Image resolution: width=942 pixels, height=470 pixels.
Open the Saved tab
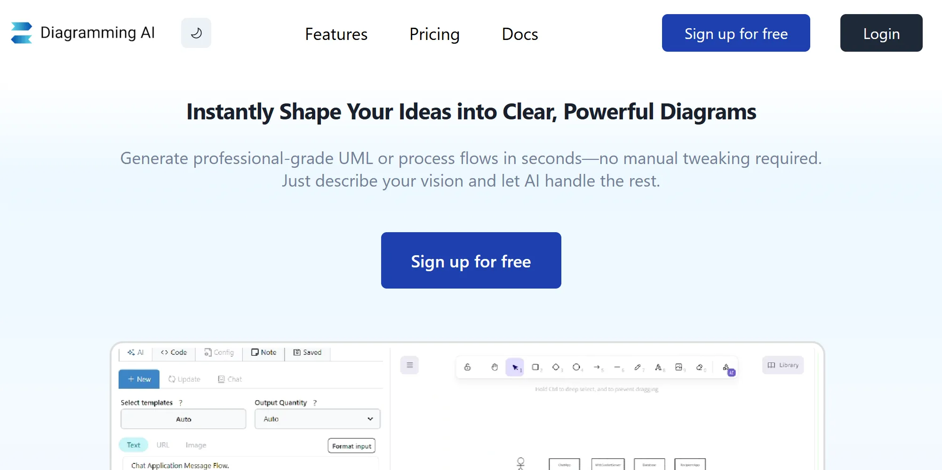pyautogui.click(x=307, y=352)
